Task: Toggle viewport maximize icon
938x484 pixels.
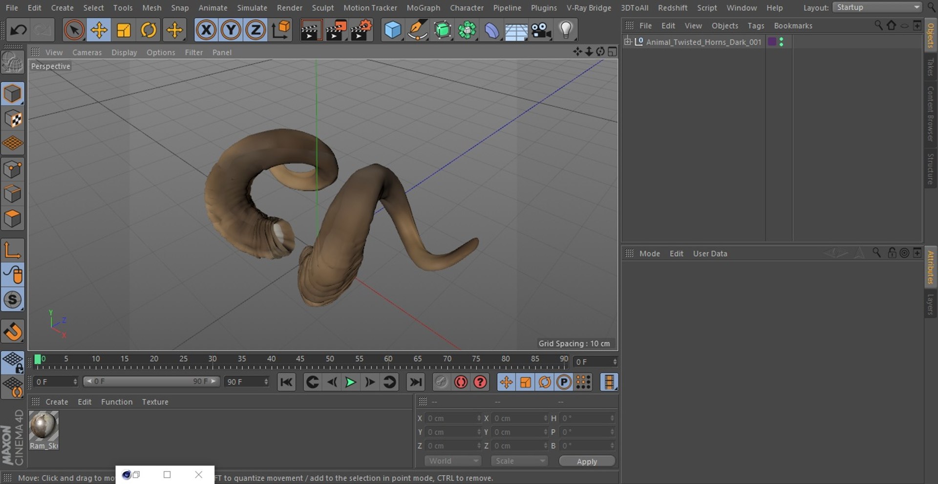Action: click(x=612, y=51)
